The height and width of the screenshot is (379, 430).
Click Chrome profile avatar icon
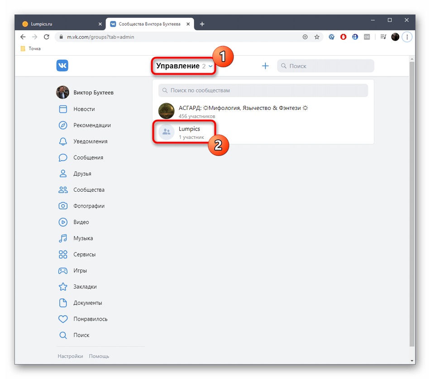click(x=395, y=37)
